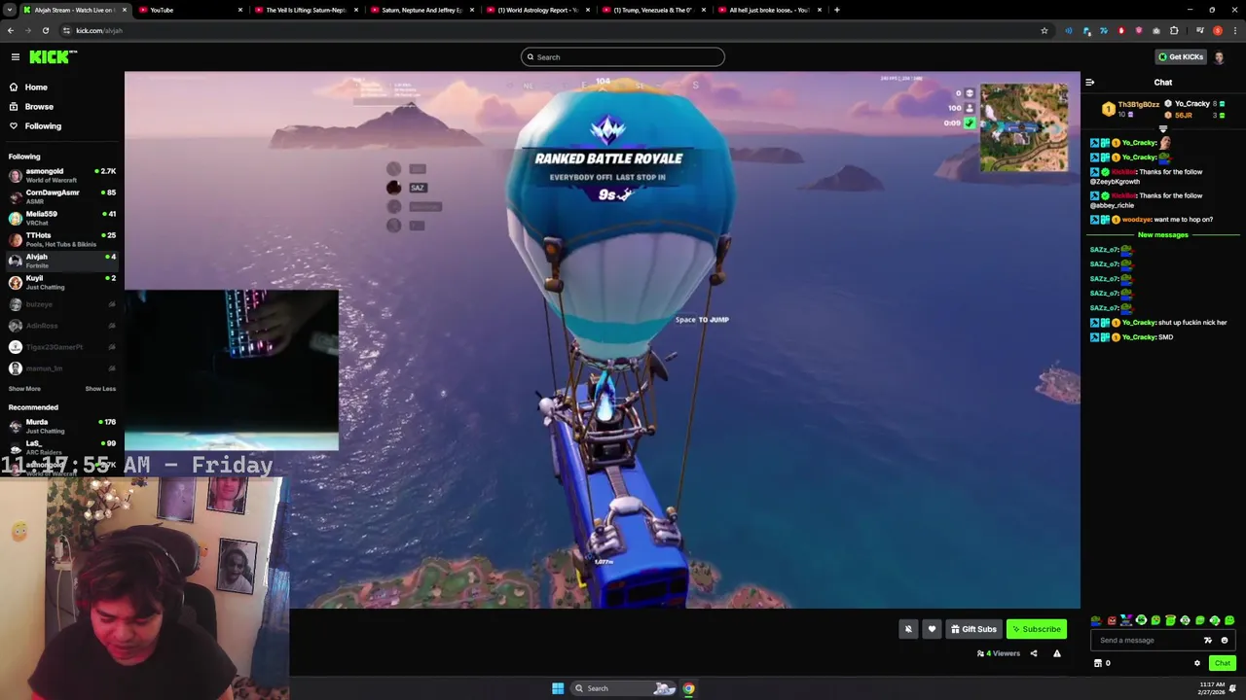1246x700 pixels.
Task: Open a new browser tab
Action: pos(836,10)
